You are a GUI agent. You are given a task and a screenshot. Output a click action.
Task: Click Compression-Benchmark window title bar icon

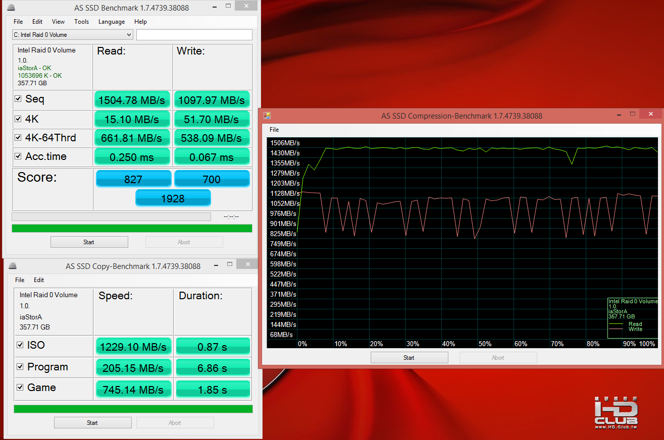267,116
